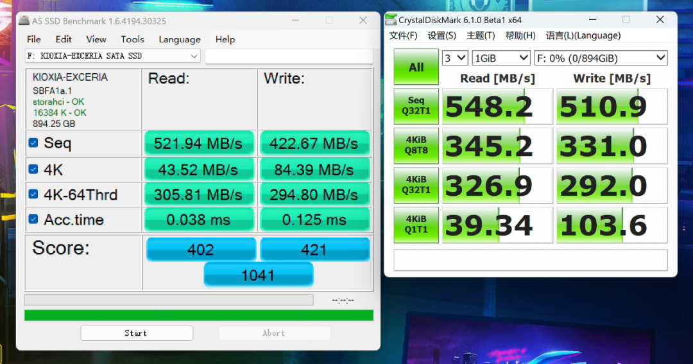Click the 4K-64Thrd read result 305.81 MB/s
The height and width of the screenshot is (364, 693).
click(x=200, y=195)
